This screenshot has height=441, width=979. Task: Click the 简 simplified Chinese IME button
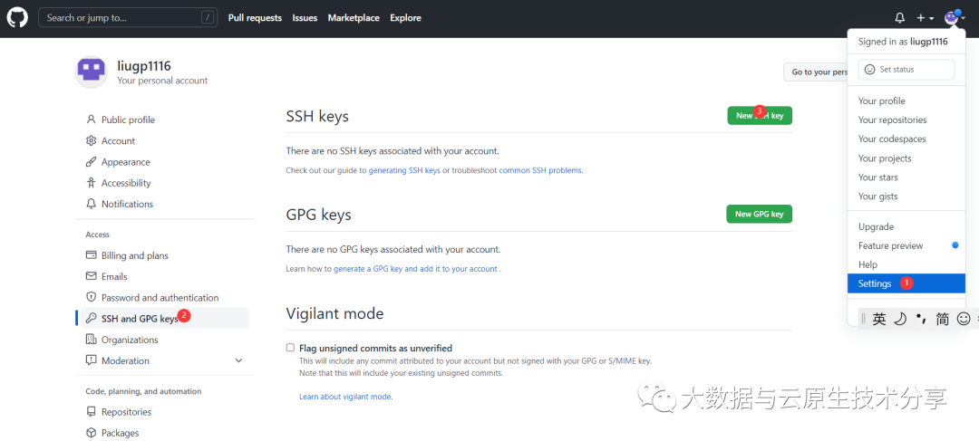point(942,320)
